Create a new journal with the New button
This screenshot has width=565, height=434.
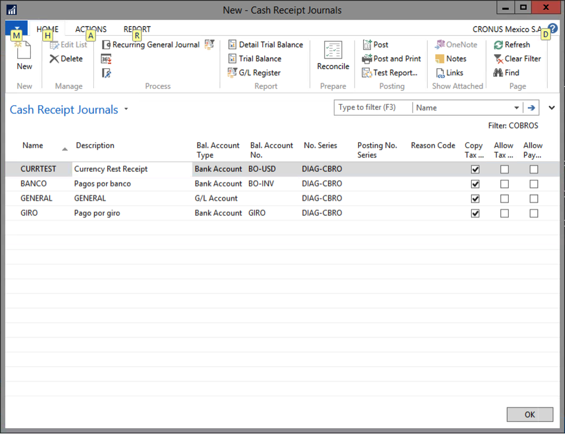point(24,56)
